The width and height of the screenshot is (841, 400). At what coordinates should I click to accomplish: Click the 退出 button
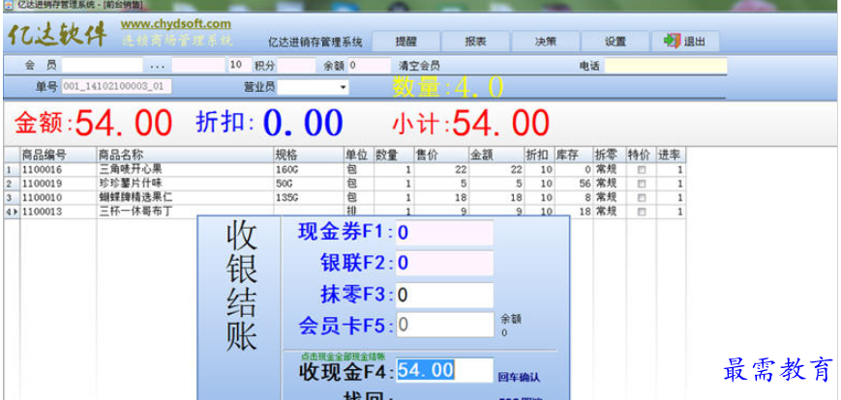coord(685,42)
